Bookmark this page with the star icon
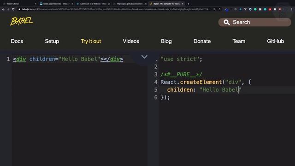This screenshot has height=166, width=295. pyautogui.click(x=219, y=9)
